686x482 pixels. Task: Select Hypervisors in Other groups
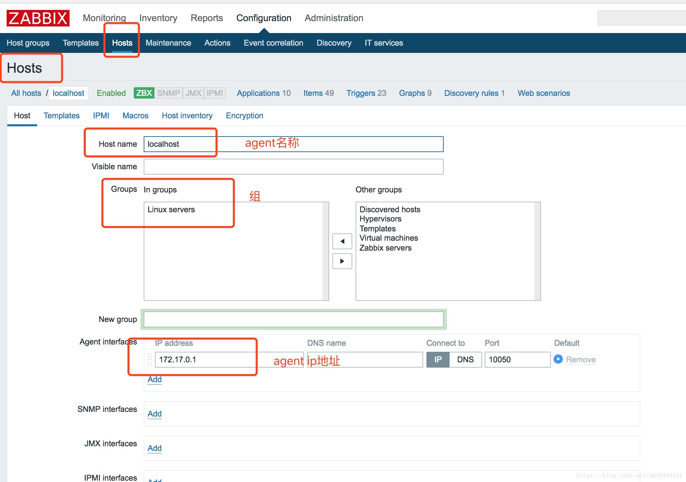click(380, 219)
